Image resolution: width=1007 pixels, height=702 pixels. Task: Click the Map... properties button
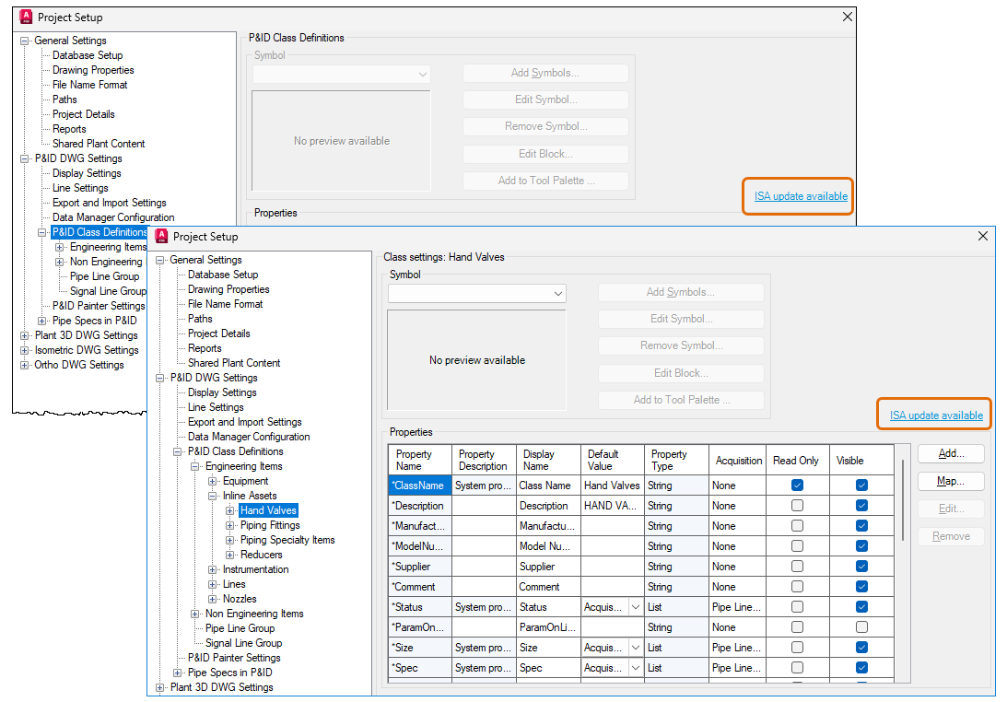[951, 481]
